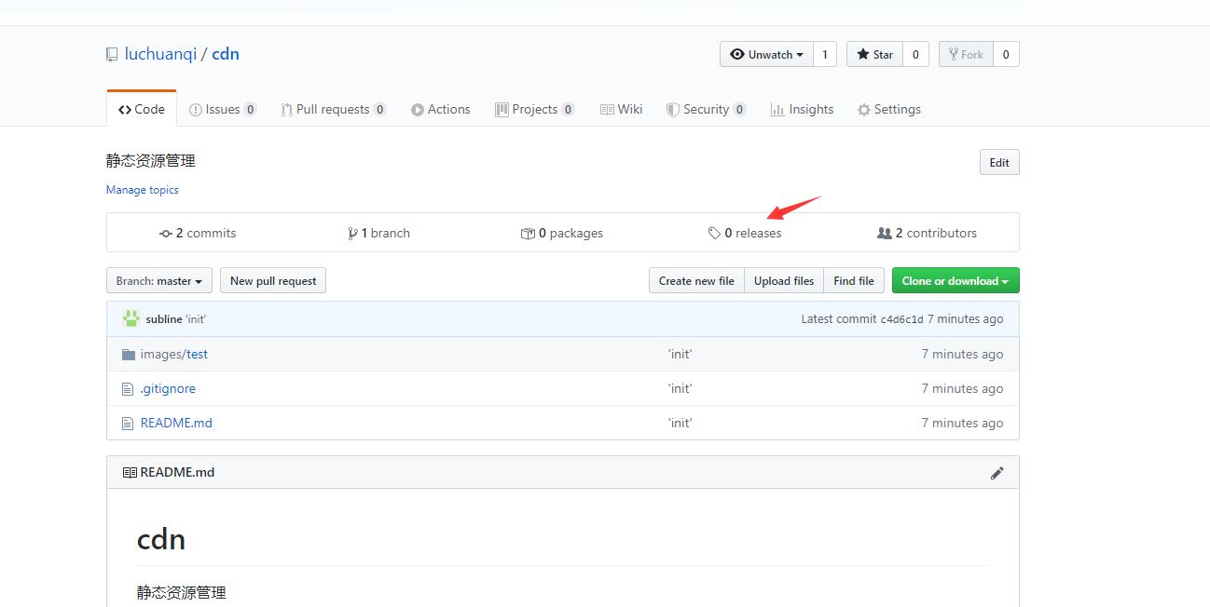Image resolution: width=1210 pixels, height=607 pixels.
Task: Click the file icon for .gitignore
Action: pyautogui.click(x=128, y=389)
